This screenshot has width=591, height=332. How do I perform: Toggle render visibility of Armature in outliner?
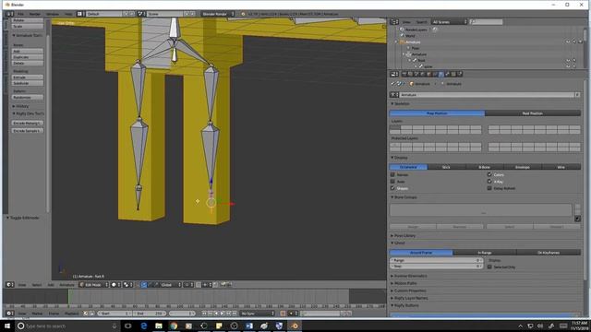[580, 41]
